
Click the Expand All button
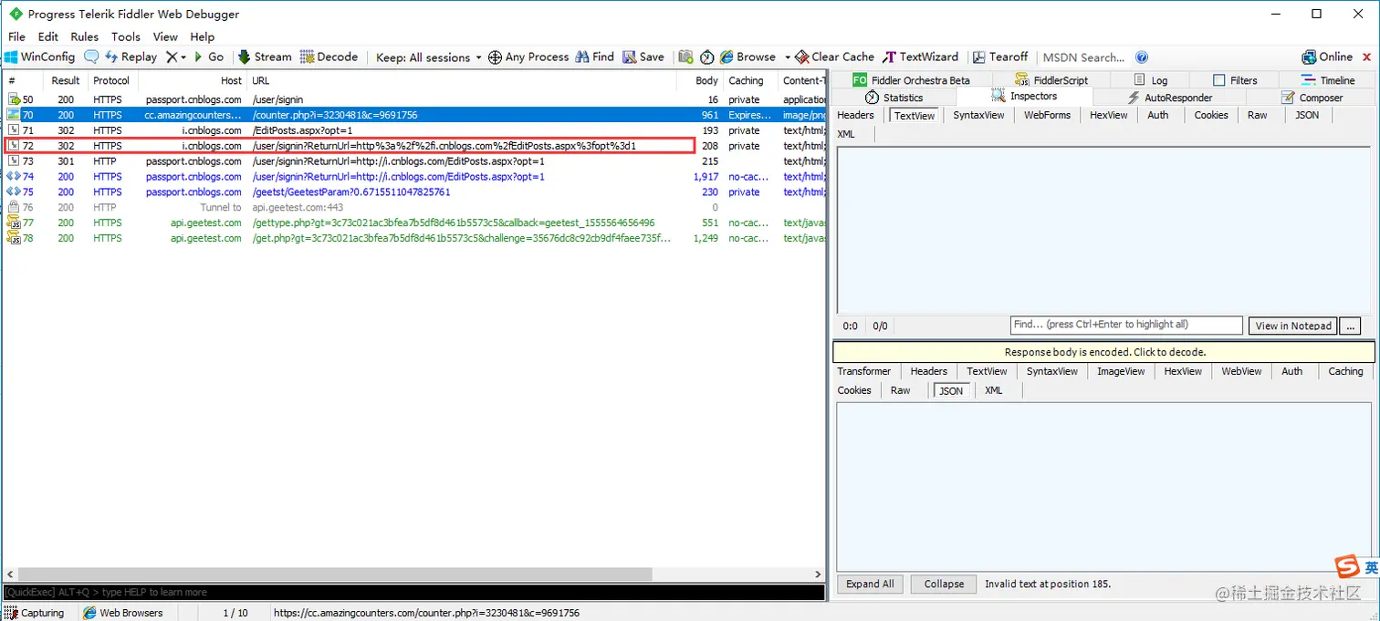(870, 585)
